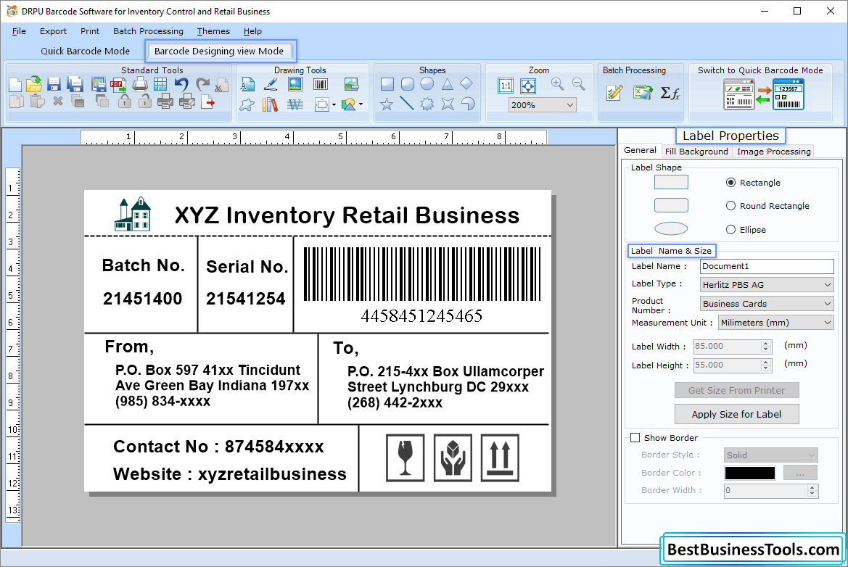848x567 pixels.
Task: Open the Library books icon
Action: click(270, 104)
